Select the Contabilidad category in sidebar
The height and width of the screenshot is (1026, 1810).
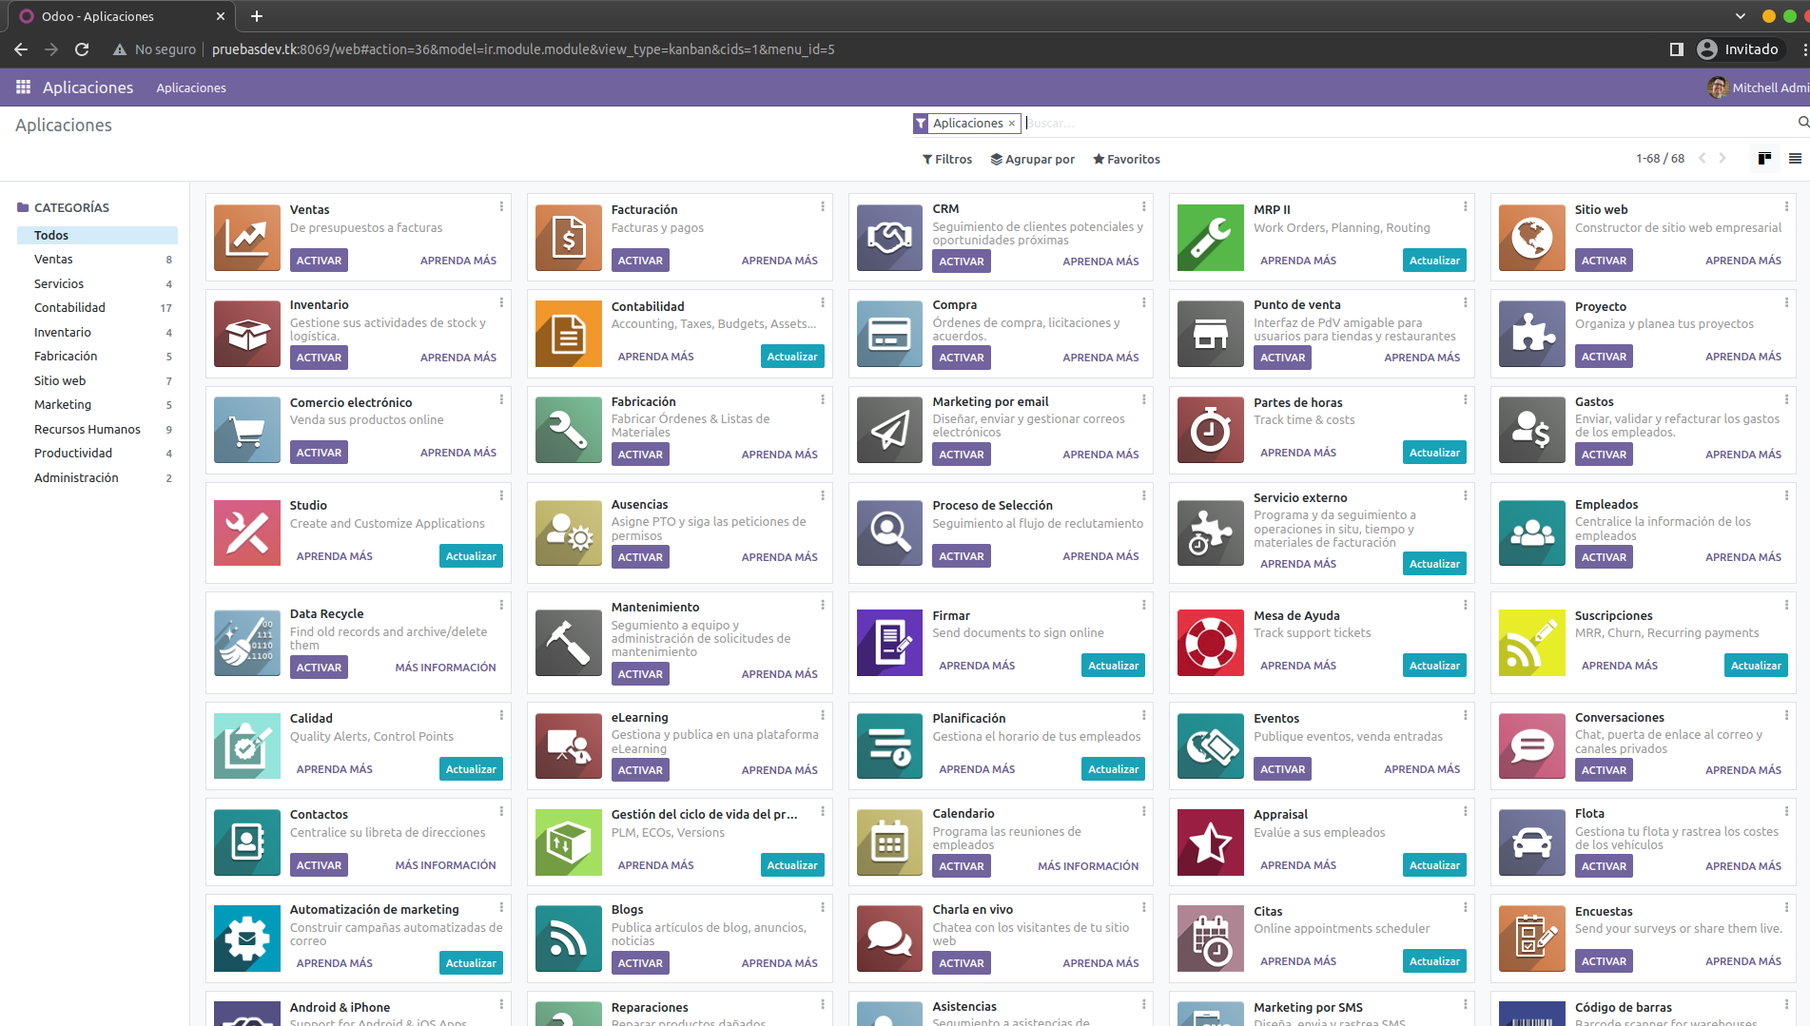pyautogui.click(x=69, y=307)
